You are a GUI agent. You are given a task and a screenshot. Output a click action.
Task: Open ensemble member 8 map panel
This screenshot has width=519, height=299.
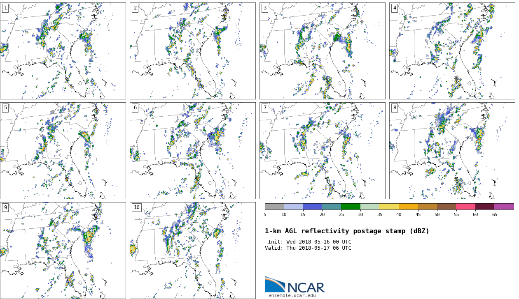(x=452, y=151)
